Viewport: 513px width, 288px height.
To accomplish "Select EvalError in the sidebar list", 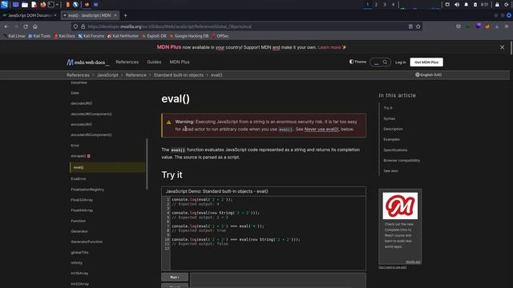I will click(79, 179).
